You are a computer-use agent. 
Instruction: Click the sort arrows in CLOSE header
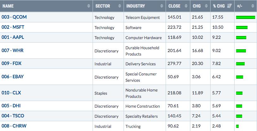pos(186,6)
